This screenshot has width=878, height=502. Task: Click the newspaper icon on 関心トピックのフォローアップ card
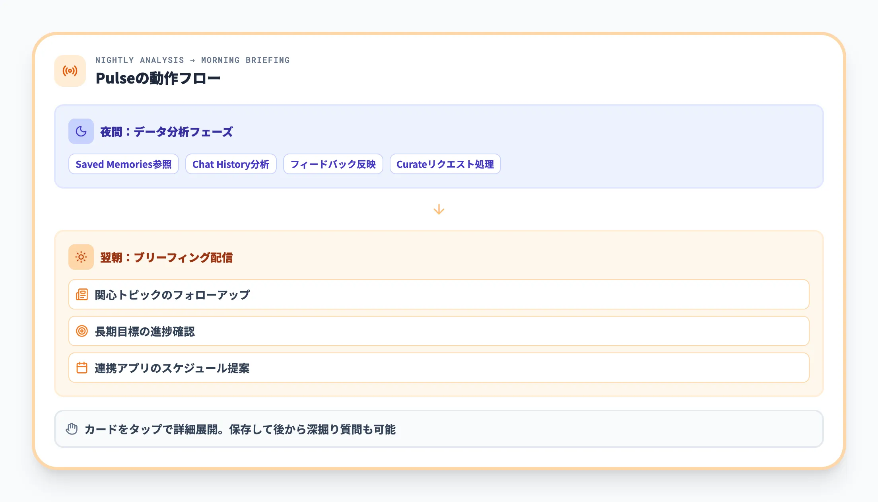point(82,294)
